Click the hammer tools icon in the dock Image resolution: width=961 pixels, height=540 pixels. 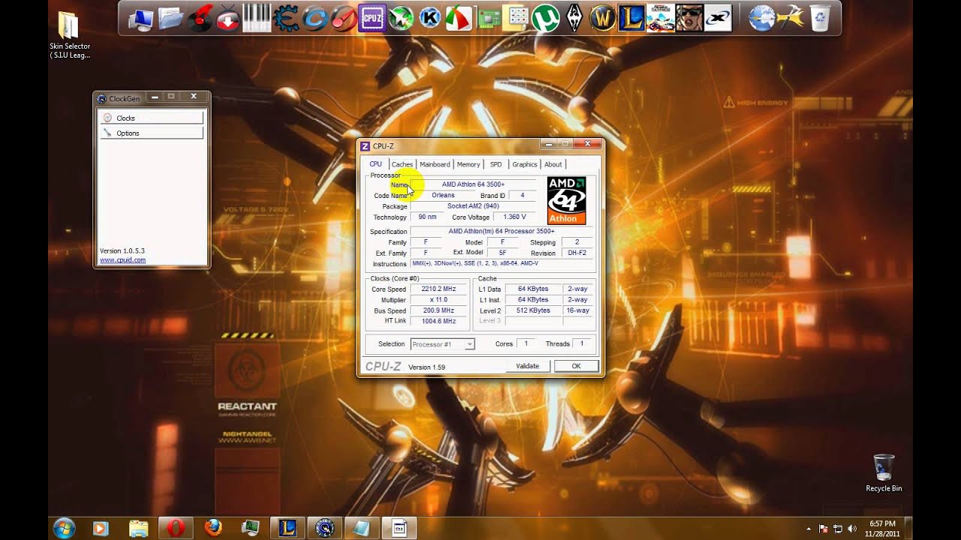tap(791, 19)
